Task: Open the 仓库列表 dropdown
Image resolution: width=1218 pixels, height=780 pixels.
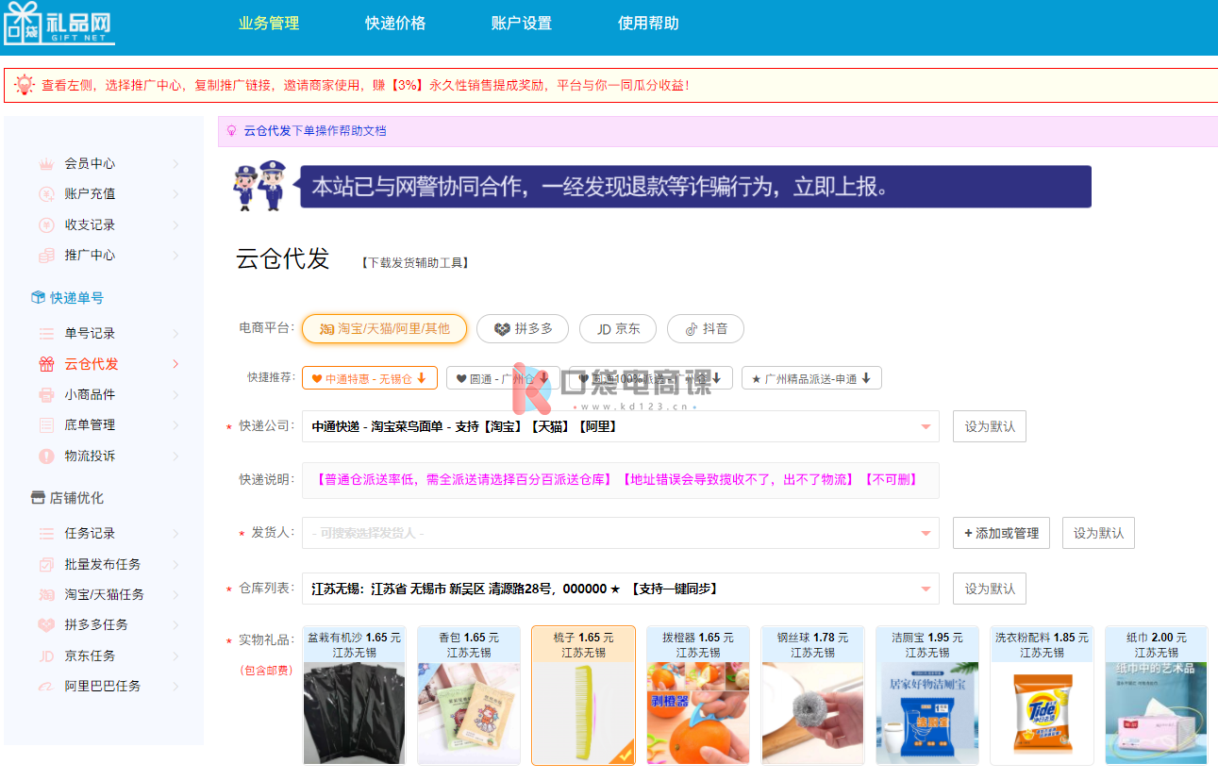Action: pyautogui.click(x=621, y=589)
